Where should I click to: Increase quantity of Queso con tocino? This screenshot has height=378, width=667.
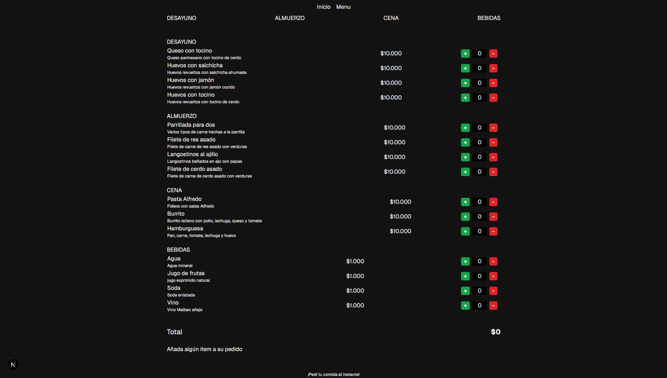pos(465,54)
